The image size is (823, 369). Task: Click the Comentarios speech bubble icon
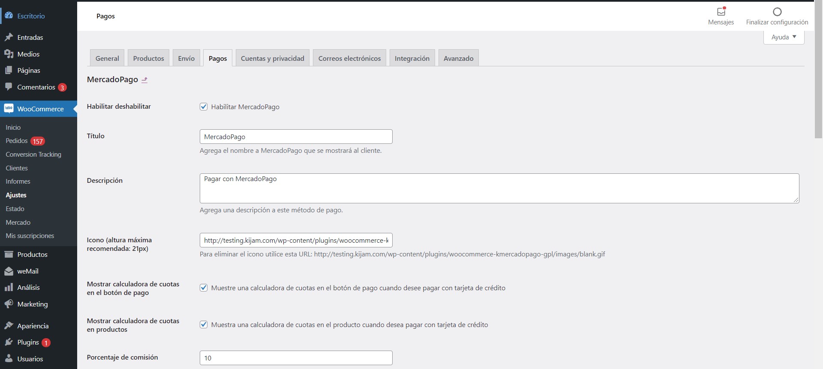pos(9,87)
